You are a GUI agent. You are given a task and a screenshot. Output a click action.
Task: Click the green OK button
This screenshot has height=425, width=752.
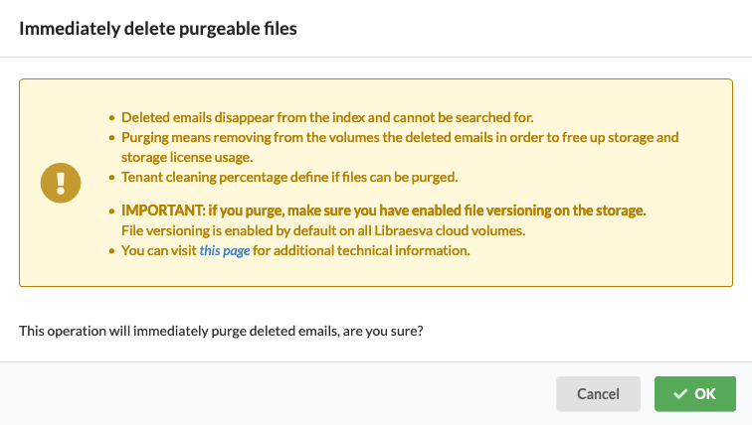coord(695,394)
